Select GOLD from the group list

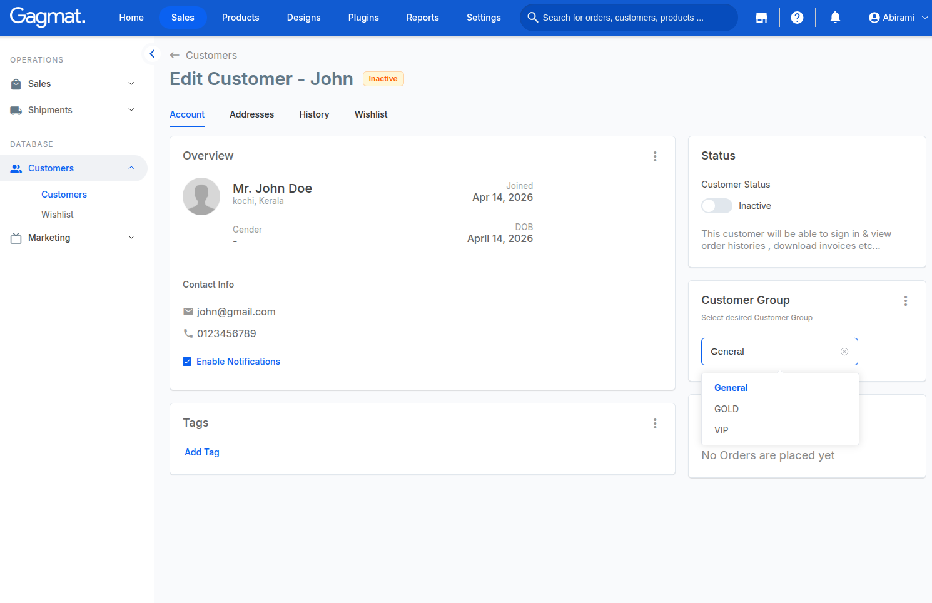pyautogui.click(x=780, y=409)
